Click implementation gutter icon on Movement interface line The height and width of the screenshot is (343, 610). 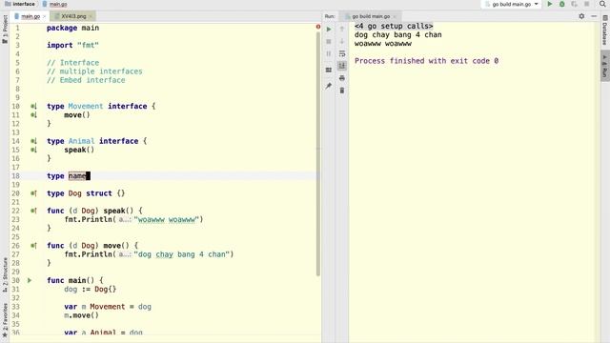tap(34, 106)
